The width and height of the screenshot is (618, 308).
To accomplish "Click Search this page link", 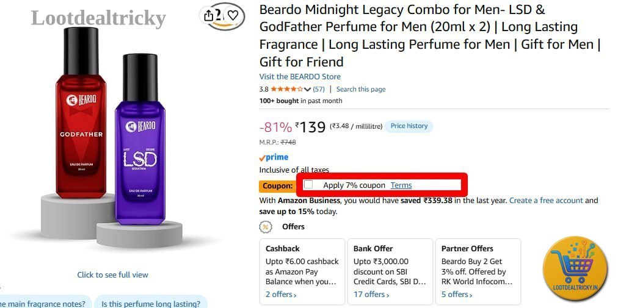I will (x=361, y=90).
